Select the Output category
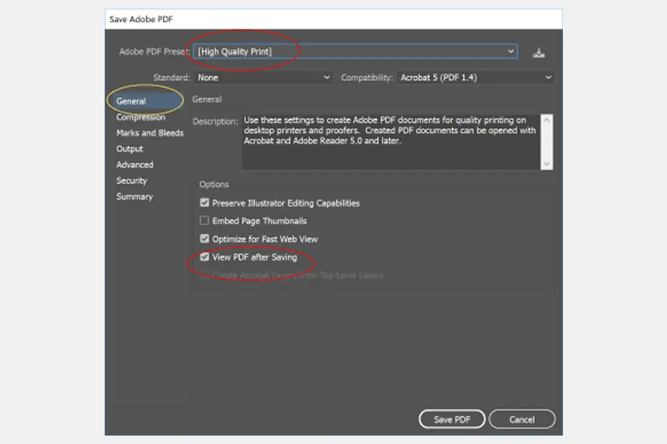The width and height of the screenshot is (667, 444). [x=130, y=149]
